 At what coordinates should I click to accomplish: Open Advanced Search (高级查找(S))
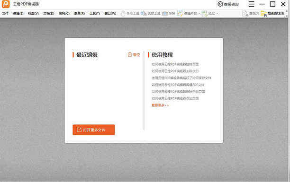[272, 14]
